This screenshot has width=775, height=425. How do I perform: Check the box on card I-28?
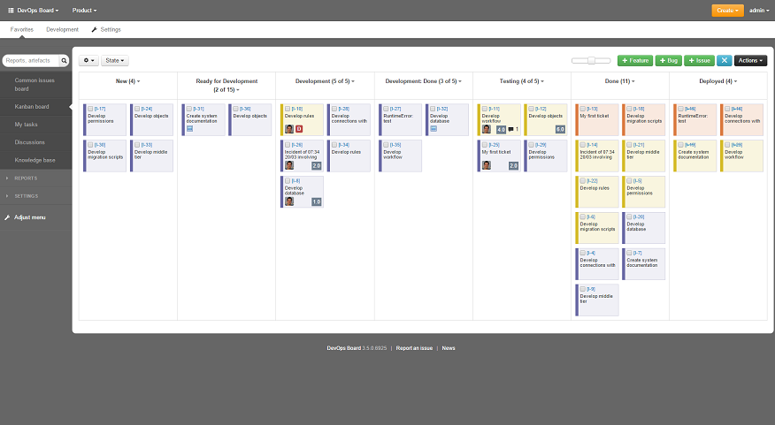[x=334, y=109]
